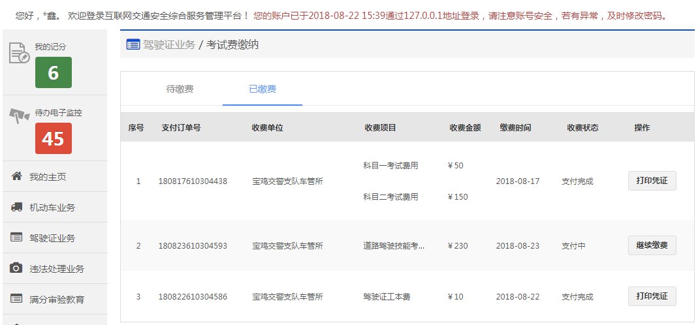This screenshot has width=700, height=325.
Task: Open the red badge showing 45
Action: point(54,138)
